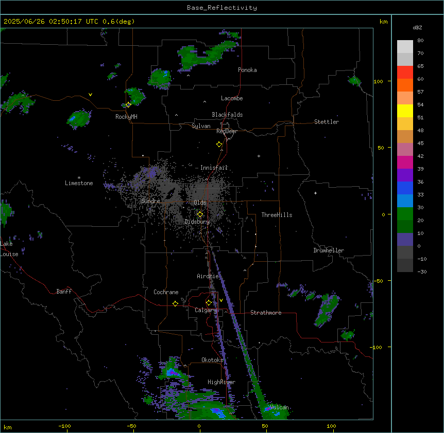Click the asterisk marker above Limestone
The width and height of the screenshot is (444, 433).
[79, 178]
